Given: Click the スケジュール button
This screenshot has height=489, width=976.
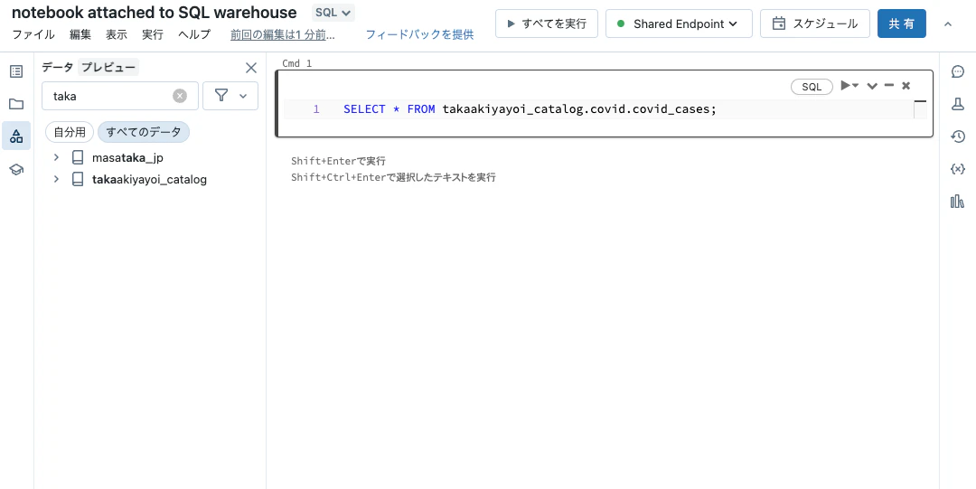Looking at the screenshot, I should [x=815, y=24].
